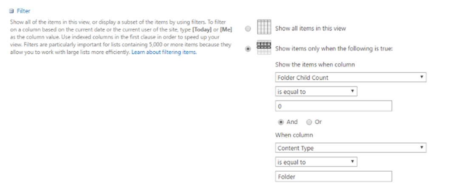Open the Content Type column dropdown
The image size is (474, 192).
coord(350,148)
